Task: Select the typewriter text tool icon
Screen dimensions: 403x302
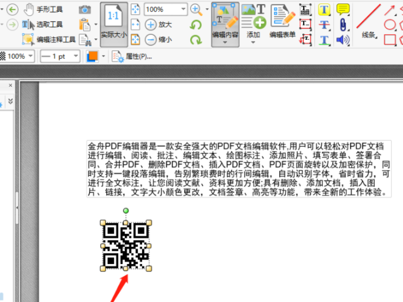Action: (x=305, y=9)
